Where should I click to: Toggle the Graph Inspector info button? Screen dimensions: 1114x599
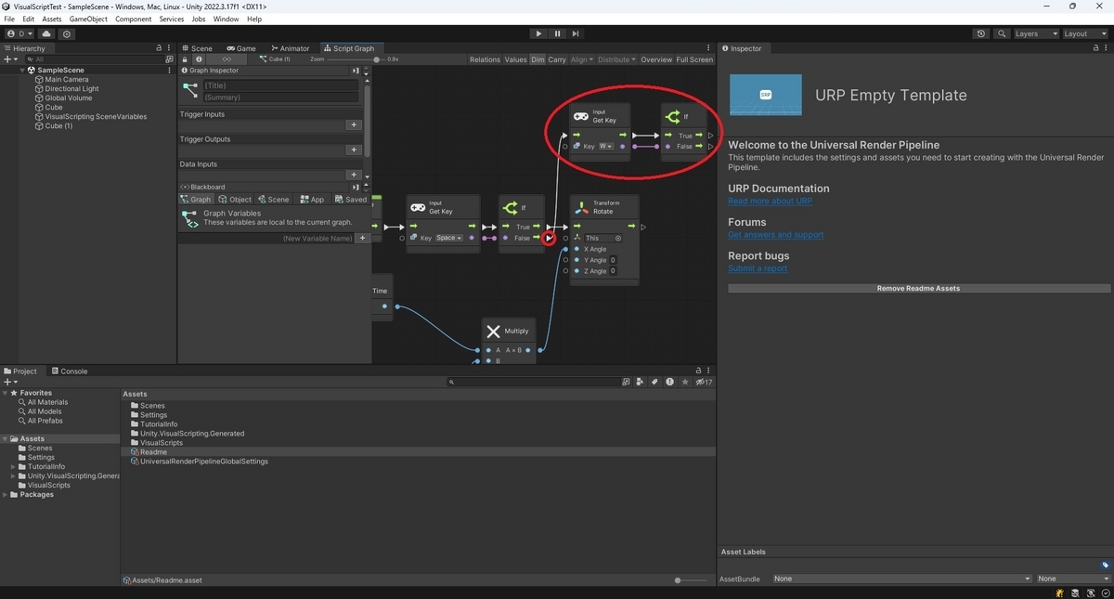[199, 59]
